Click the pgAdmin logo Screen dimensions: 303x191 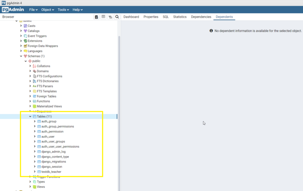pyautogui.click(x=13, y=9)
